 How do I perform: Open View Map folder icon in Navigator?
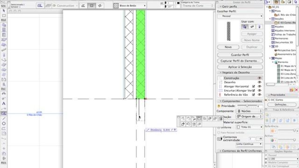point(283,2)
